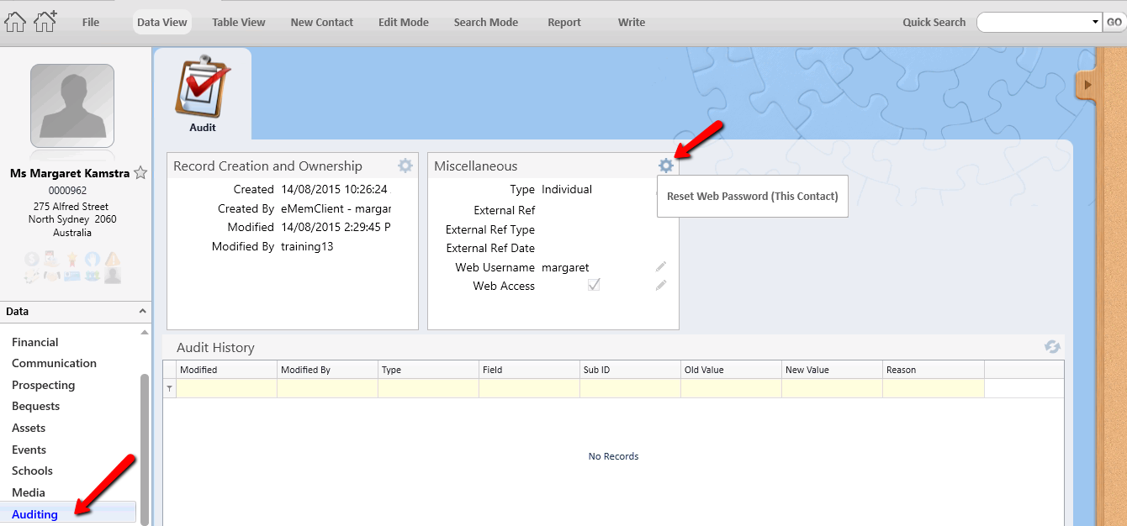This screenshot has height=526, width=1127.
Task: Open Financial in the Data list
Action: (35, 342)
